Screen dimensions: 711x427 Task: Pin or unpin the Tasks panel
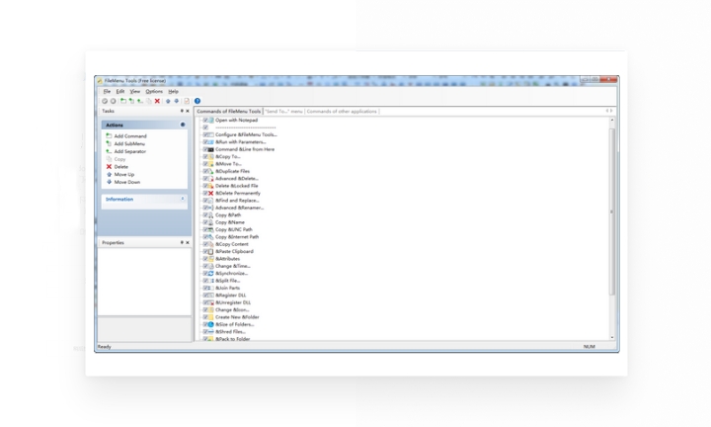point(182,111)
